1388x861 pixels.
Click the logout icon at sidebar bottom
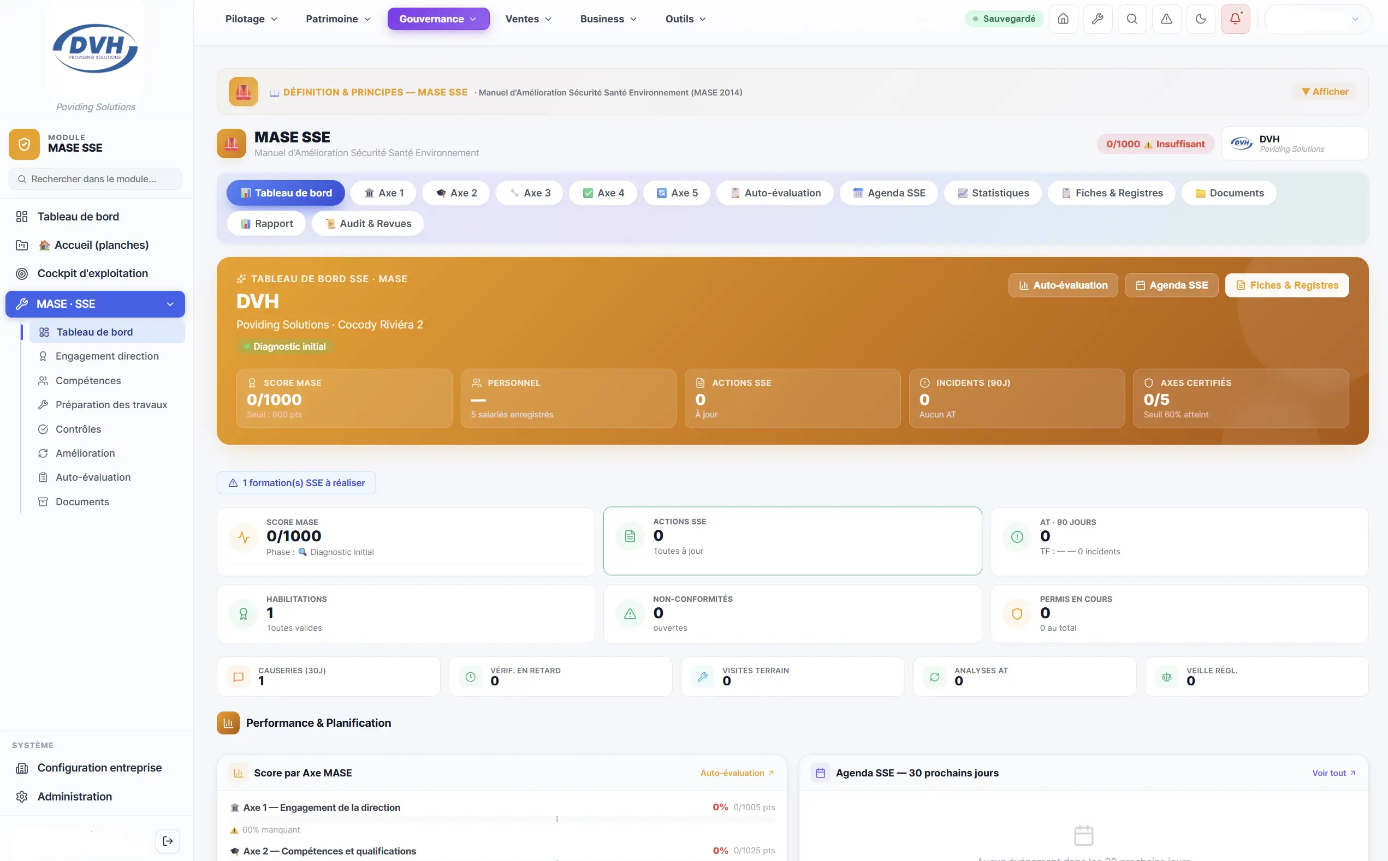[168, 841]
